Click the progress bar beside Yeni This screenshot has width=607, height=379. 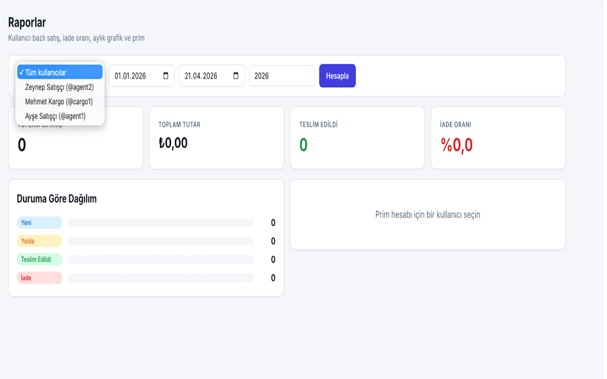click(160, 222)
